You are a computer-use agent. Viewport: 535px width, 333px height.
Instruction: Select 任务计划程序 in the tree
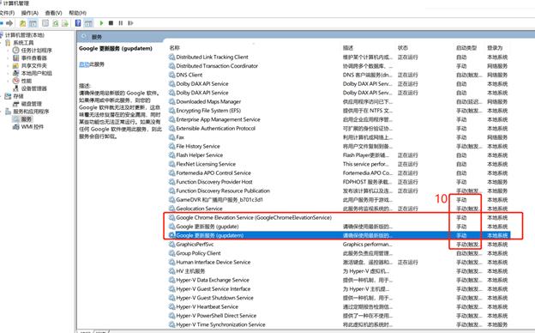pyautogui.click(x=37, y=50)
